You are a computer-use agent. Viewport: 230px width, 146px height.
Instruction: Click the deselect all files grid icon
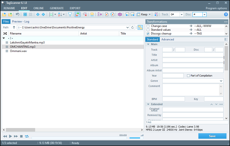[x=31, y=14]
